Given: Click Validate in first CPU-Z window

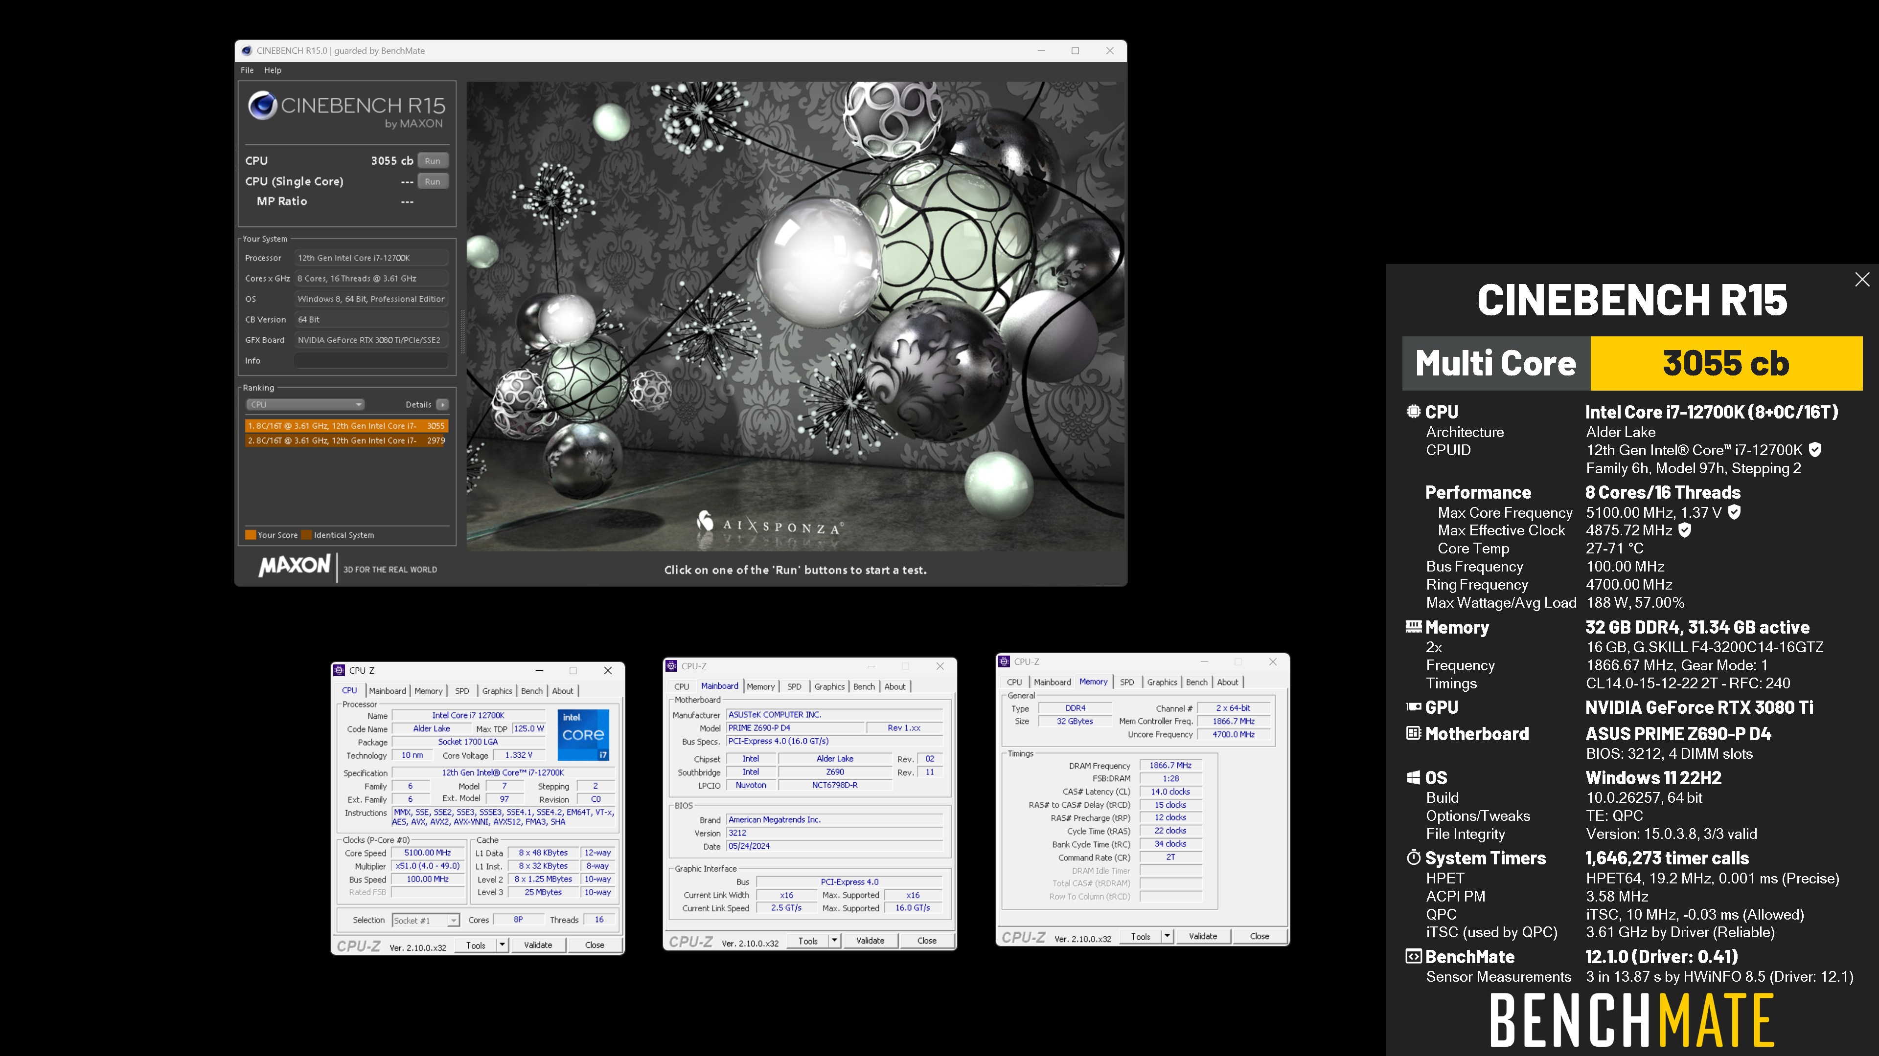Looking at the screenshot, I should [x=538, y=945].
